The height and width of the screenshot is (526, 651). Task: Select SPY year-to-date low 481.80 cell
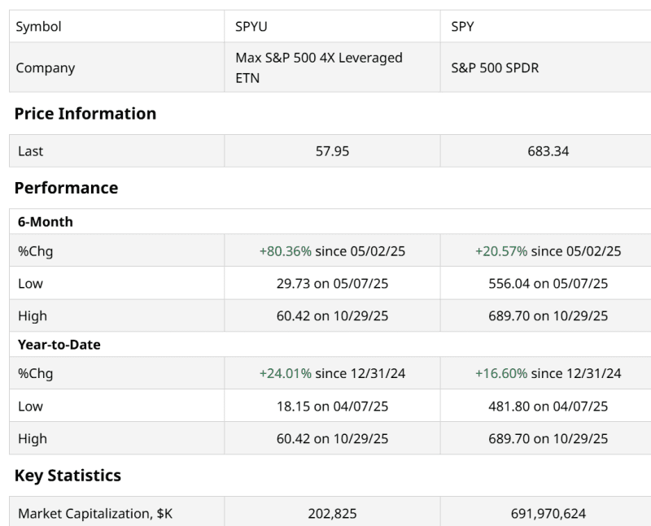548,406
